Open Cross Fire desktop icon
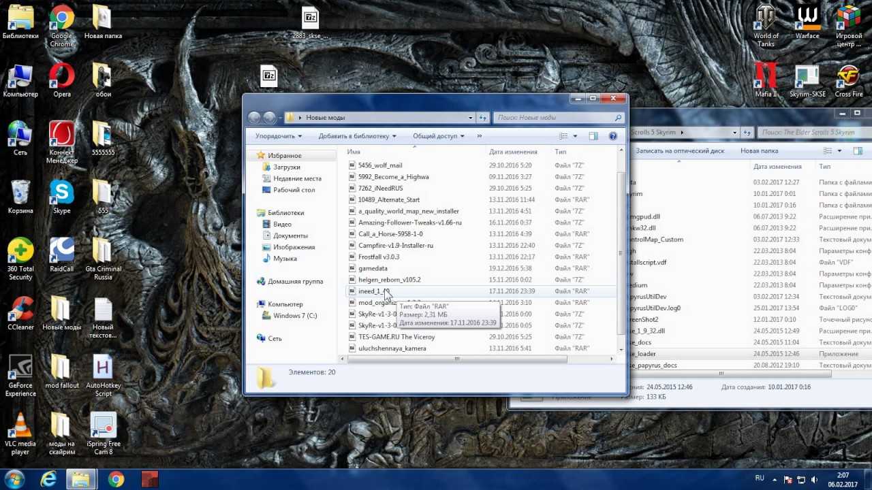Image resolution: width=872 pixels, height=490 pixels. point(849,80)
